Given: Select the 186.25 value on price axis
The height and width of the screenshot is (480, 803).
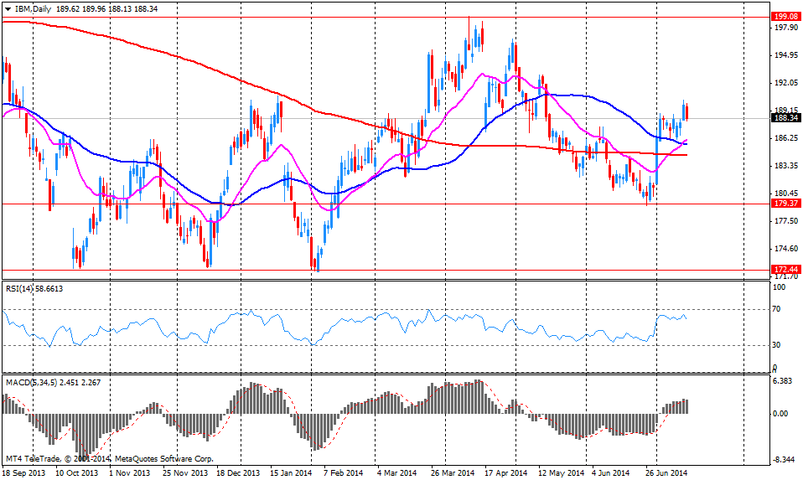Looking at the screenshot, I should pyautogui.click(x=786, y=138).
